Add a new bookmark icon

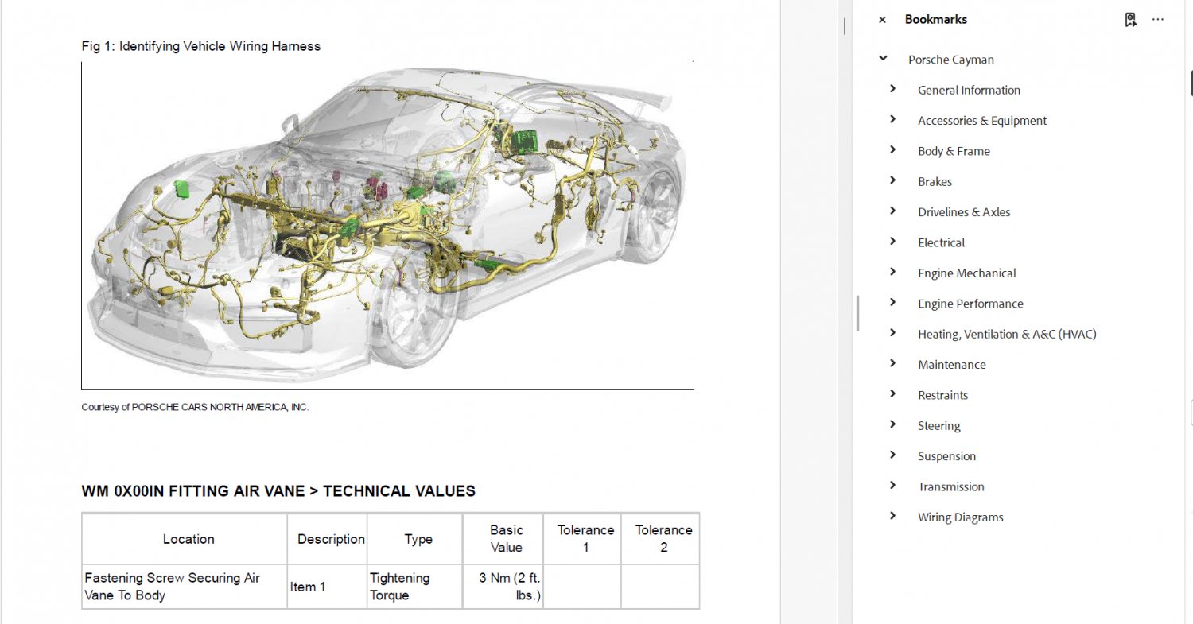(1130, 20)
